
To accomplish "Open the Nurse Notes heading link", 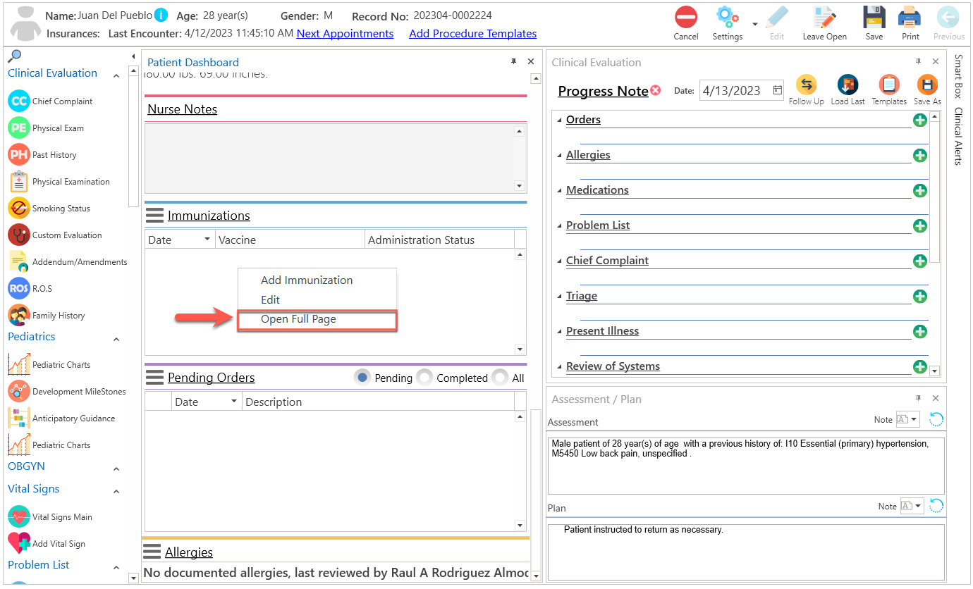I will tap(182, 109).
